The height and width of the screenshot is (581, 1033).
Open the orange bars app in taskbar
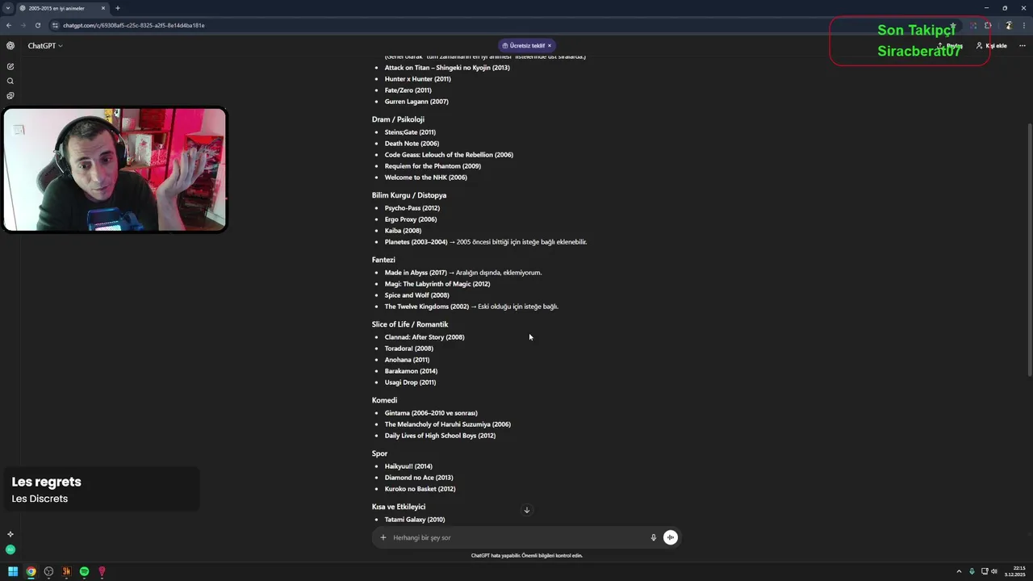66,571
